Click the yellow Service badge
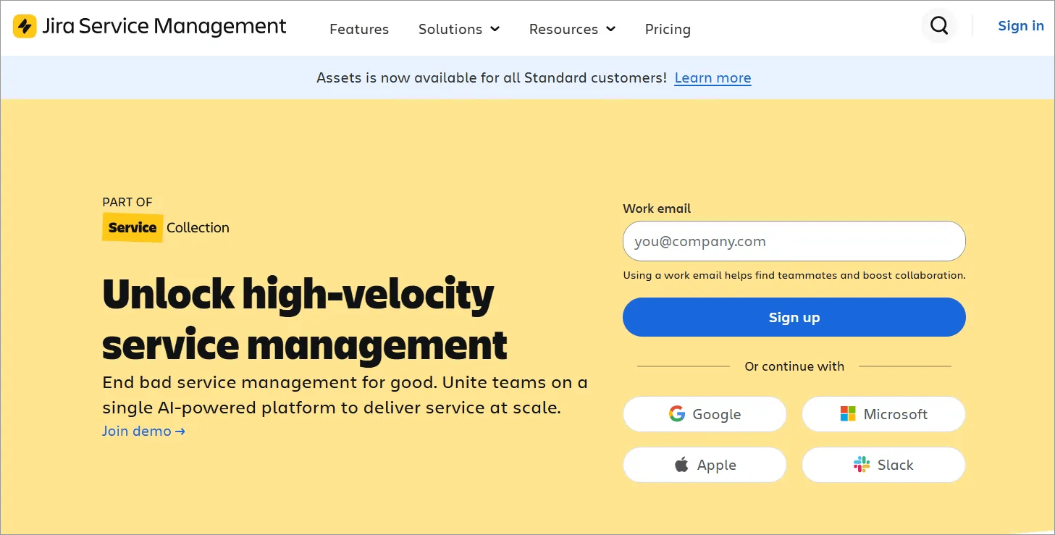 click(x=133, y=227)
